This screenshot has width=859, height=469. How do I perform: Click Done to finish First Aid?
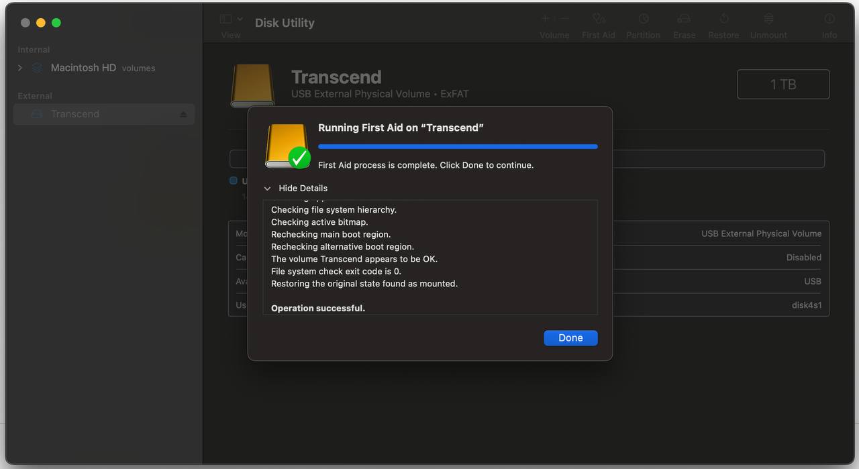tap(570, 338)
